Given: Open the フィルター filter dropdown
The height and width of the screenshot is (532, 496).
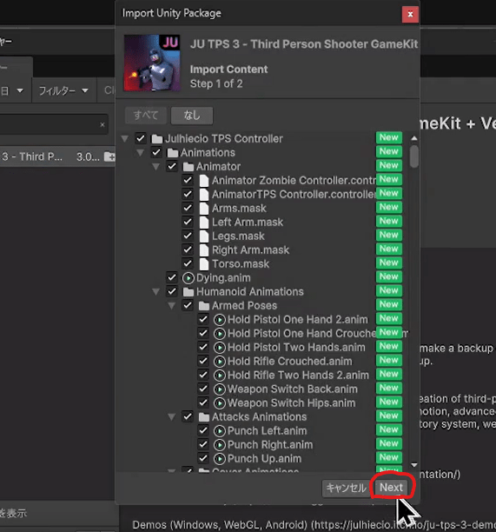Looking at the screenshot, I should click(63, 90).
